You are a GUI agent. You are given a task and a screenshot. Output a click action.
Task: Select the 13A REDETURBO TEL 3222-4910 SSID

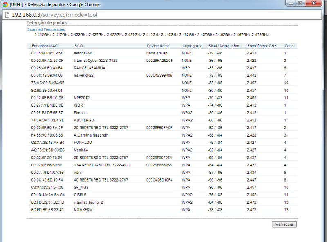(102, 165)
